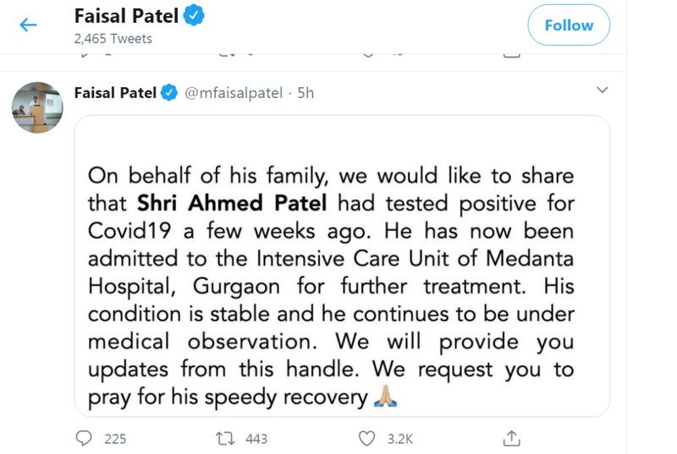
Task: Click the share icon below the tweet
Action: tap(511, 438)
